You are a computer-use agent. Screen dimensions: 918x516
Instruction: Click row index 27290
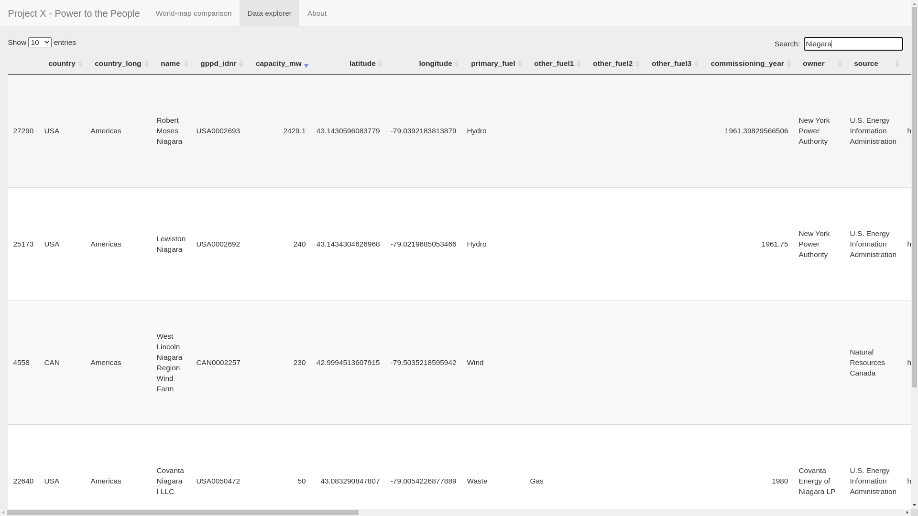click(23, 131)
